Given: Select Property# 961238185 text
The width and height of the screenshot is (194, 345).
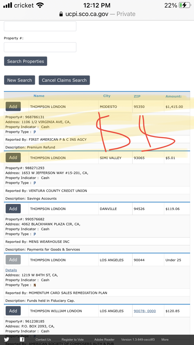Looking at the screenshot, I should (25, 321).
